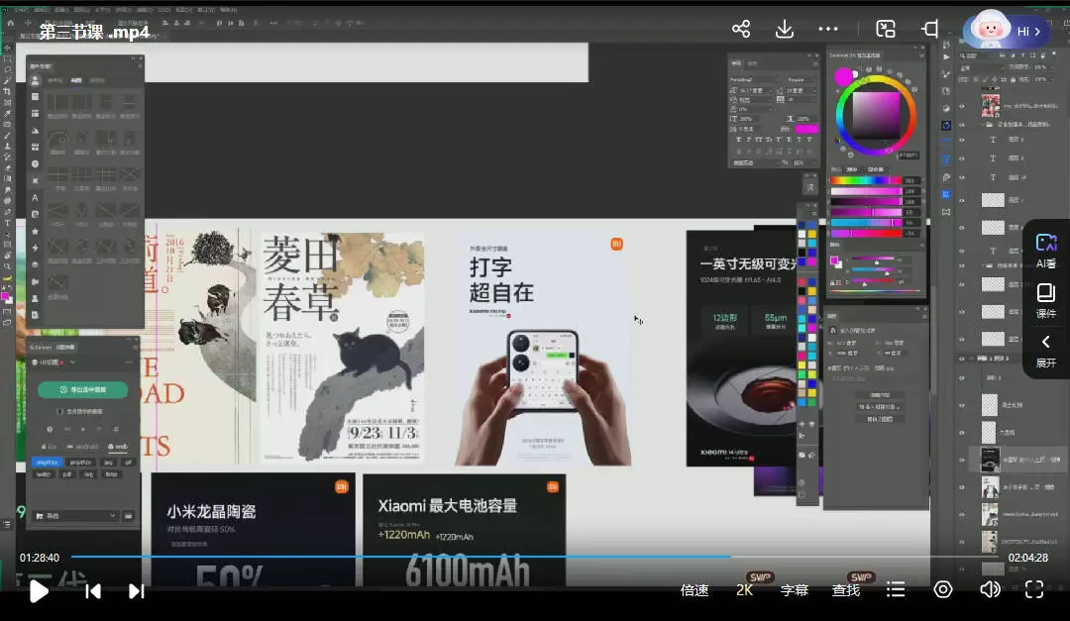Click the magenta text color swatch in Character panel
1070x621 pixels.
tap(806, 129)
